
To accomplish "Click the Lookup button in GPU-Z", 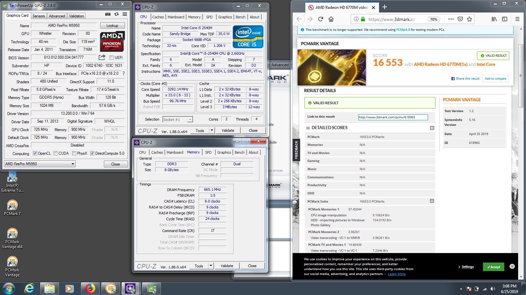I will (112, 26).
